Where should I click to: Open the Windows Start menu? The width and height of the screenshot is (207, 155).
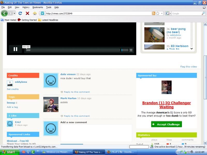pos(10,152)
